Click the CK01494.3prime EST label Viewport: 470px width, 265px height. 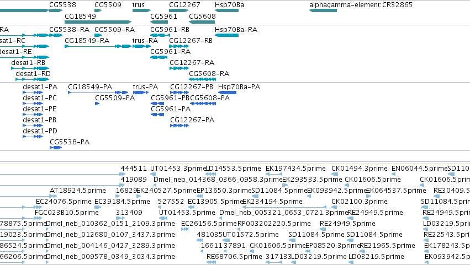[x=360, y=169]
